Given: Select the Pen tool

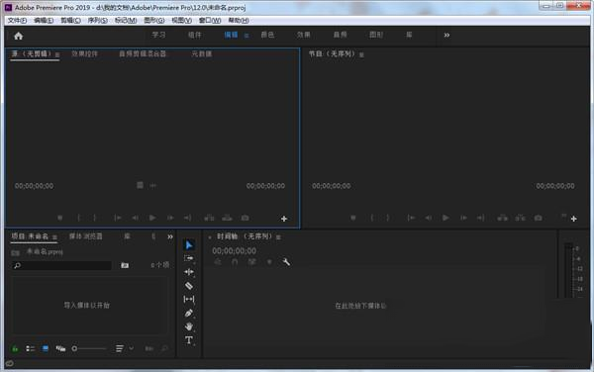Looking at the screenshot, I should 189,313.
